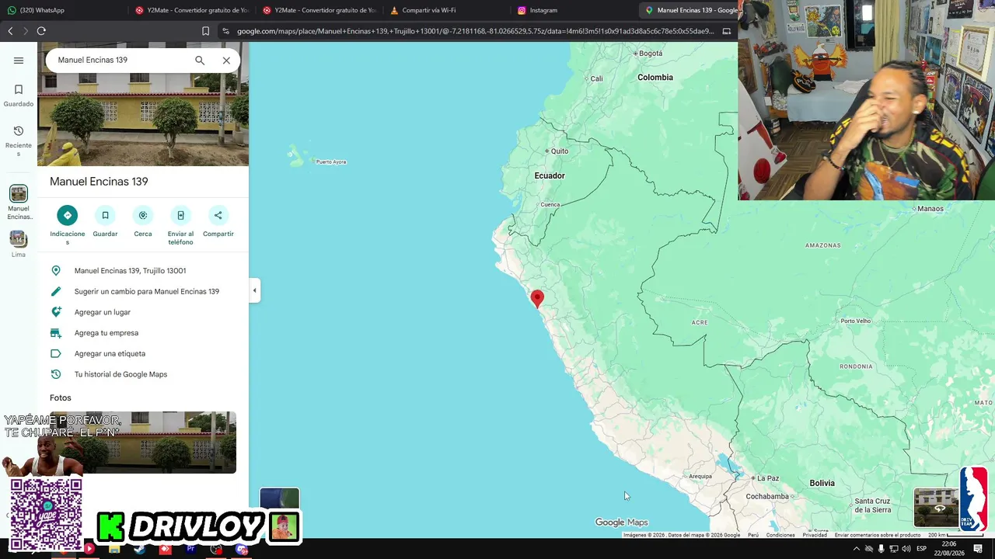Click Enviar comentarios sobre el producto

pyautogui.click(x=878, y=535)
